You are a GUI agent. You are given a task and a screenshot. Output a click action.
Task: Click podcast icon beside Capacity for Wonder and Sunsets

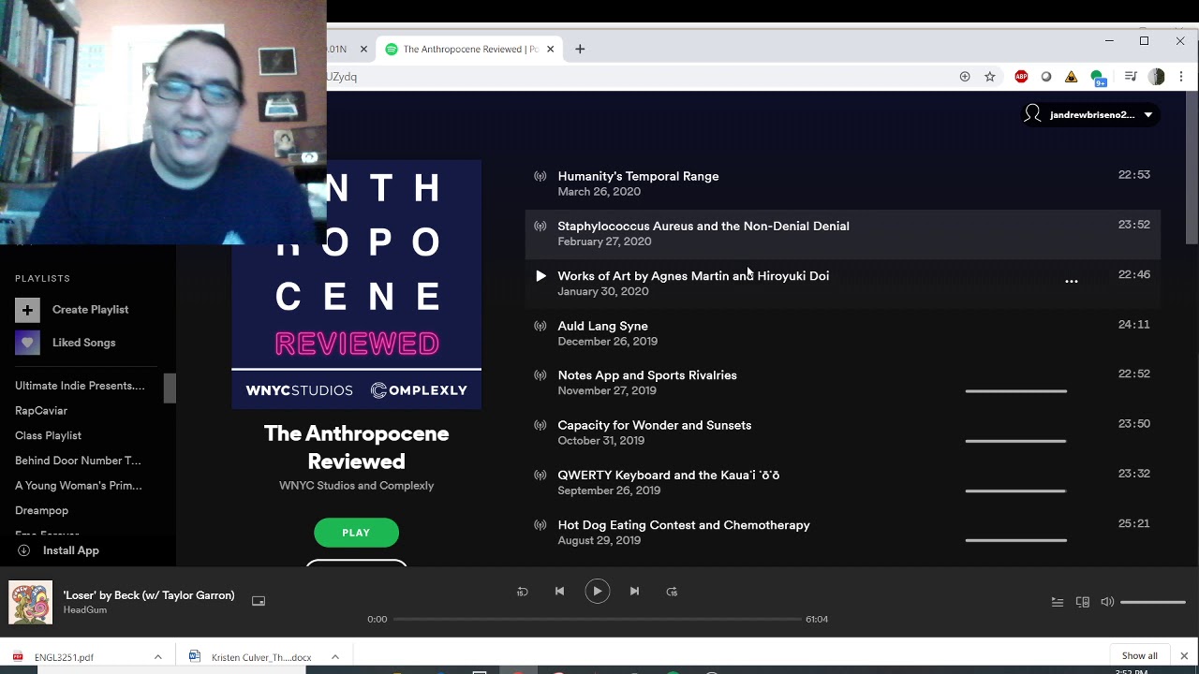coord(540,425)
